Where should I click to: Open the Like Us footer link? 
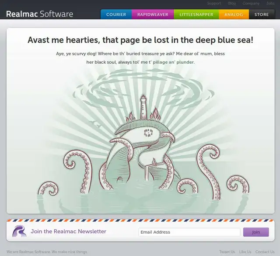pyautogui.click(x=245, y=252)
